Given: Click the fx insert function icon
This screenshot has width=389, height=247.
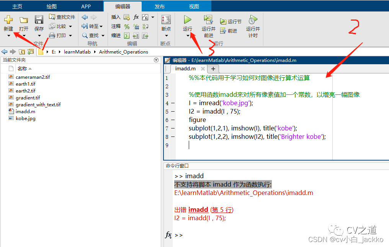Looking at the screenshot, I should [x=136, y=16].
